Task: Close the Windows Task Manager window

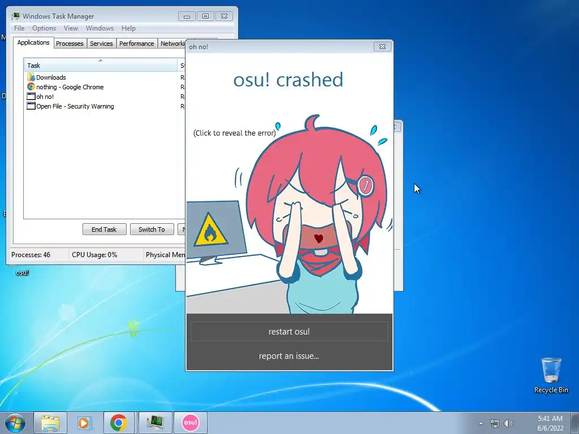Action: click(224, 16)
